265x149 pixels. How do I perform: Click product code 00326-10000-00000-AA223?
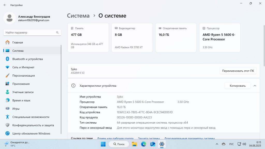coord(134,117)
